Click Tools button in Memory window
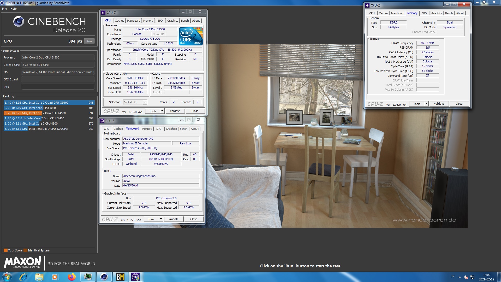 (417, 104)
